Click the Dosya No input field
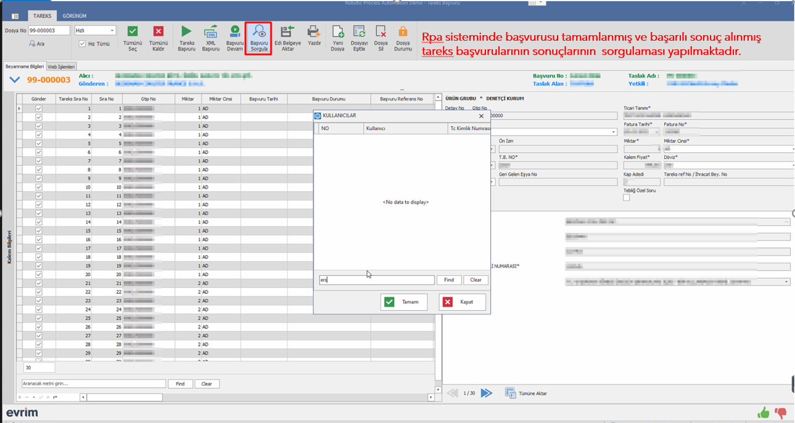This screenshot has height=423, width=795. tap(49, 30)
